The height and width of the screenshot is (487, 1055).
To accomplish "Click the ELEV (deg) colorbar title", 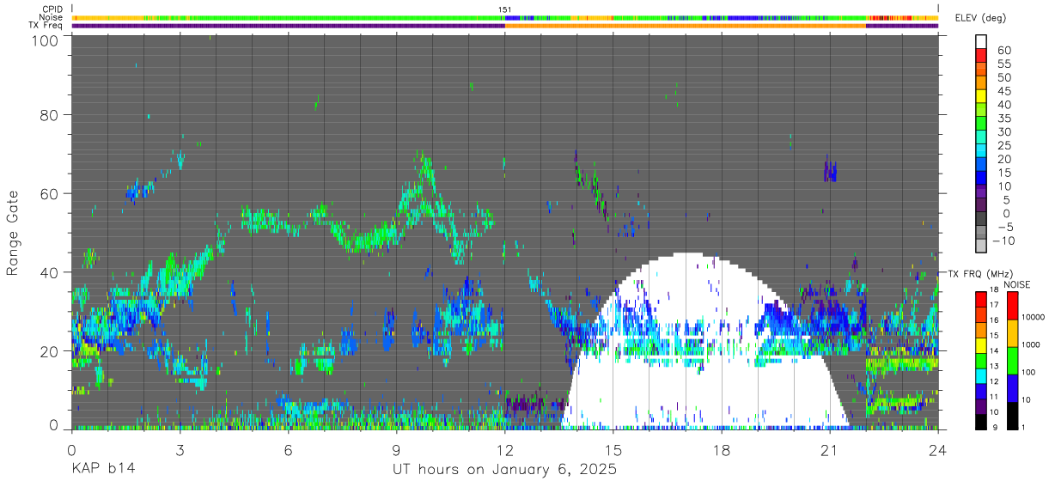I will (x=981, y=18).
